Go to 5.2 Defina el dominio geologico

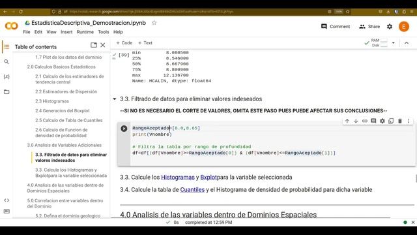(x=68, y=215)
